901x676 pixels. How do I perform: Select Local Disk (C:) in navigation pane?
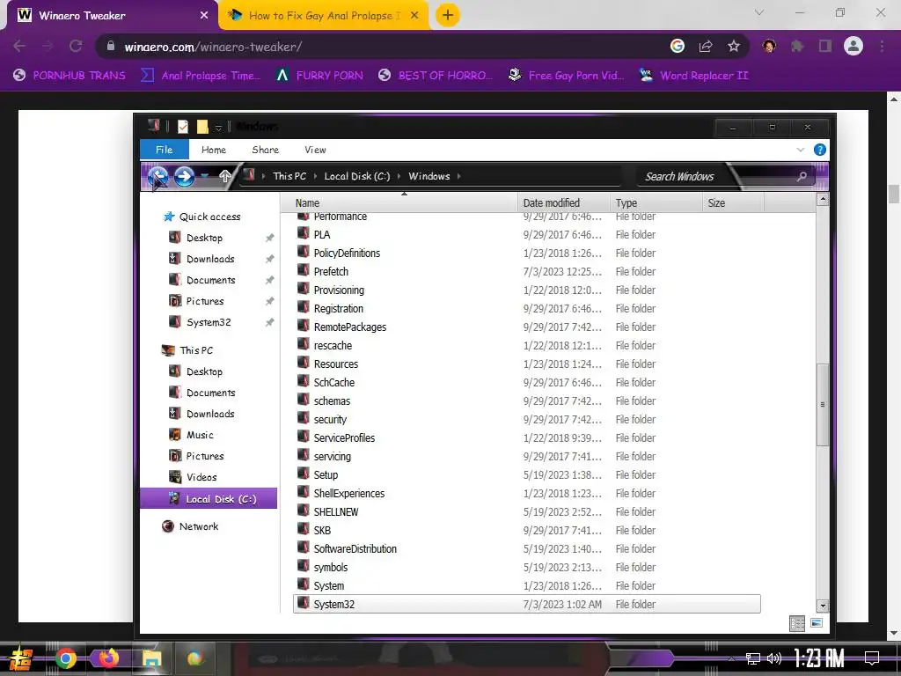(x=209, y=498)
